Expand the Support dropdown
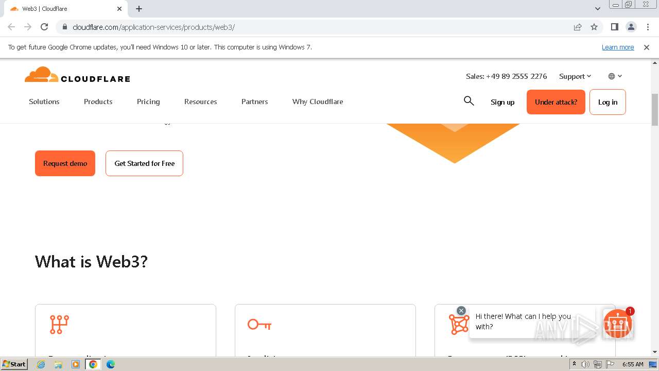The width and height of the screenshot is (659, 371). coord(575,76)
